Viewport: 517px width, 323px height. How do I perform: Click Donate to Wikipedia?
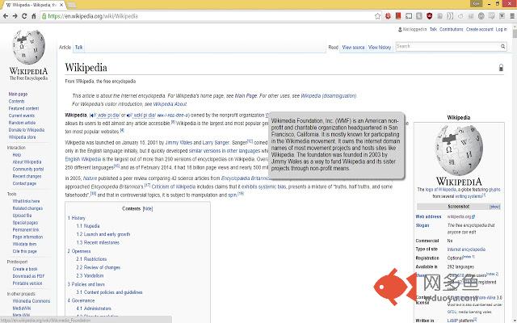(x=27, y=130)
